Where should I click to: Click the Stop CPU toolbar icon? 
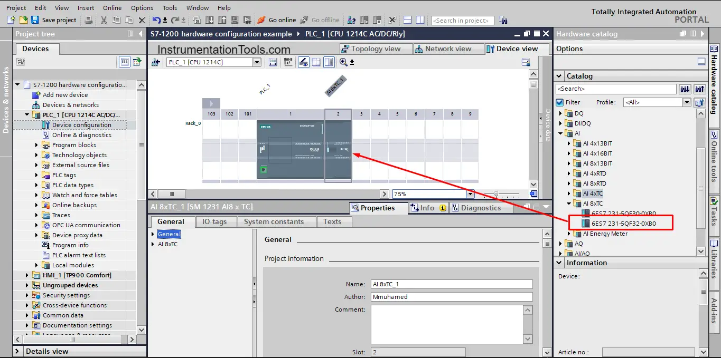click(378, 20)
